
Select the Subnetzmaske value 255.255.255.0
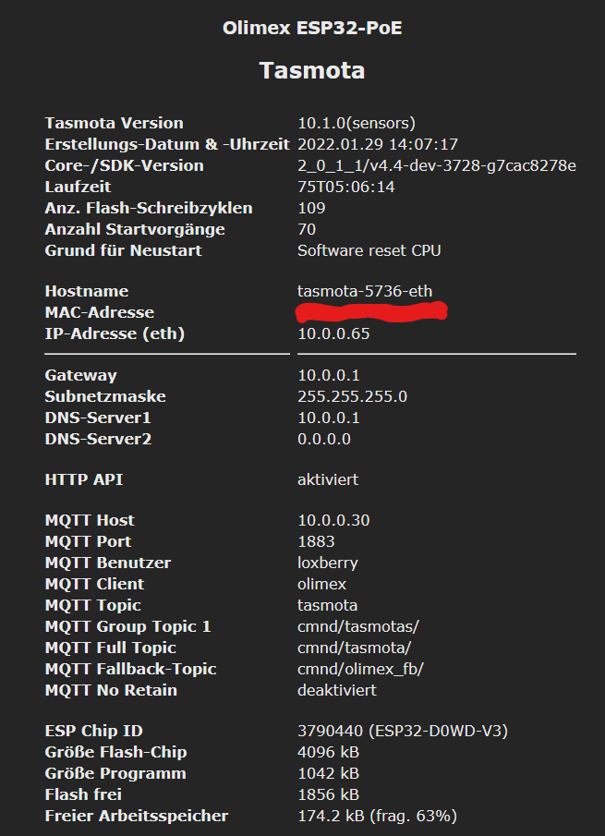click(x=352, y=396)
